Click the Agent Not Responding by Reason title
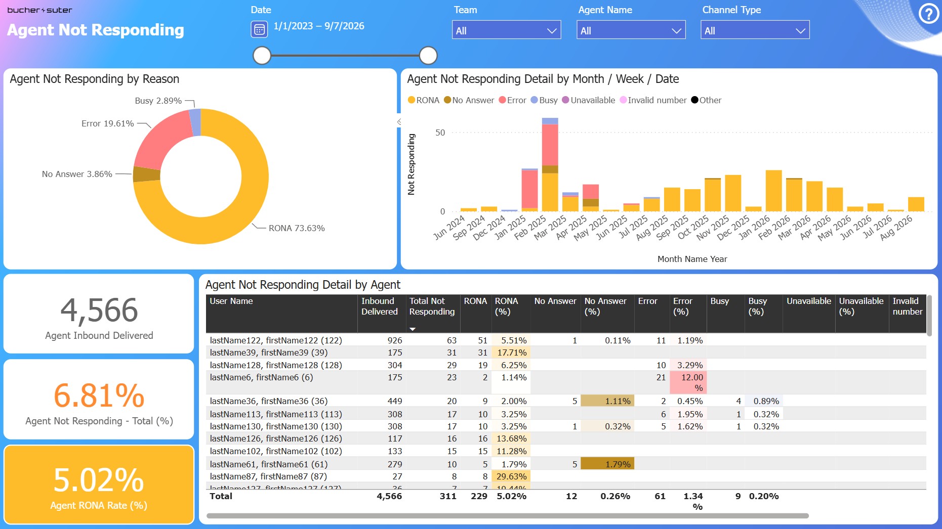 click(95, 79)
